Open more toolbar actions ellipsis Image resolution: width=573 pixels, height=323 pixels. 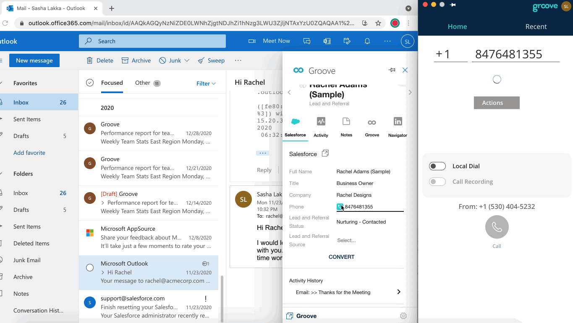coord(238,60)
